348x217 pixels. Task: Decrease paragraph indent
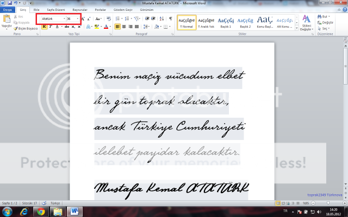click(147, 18)
